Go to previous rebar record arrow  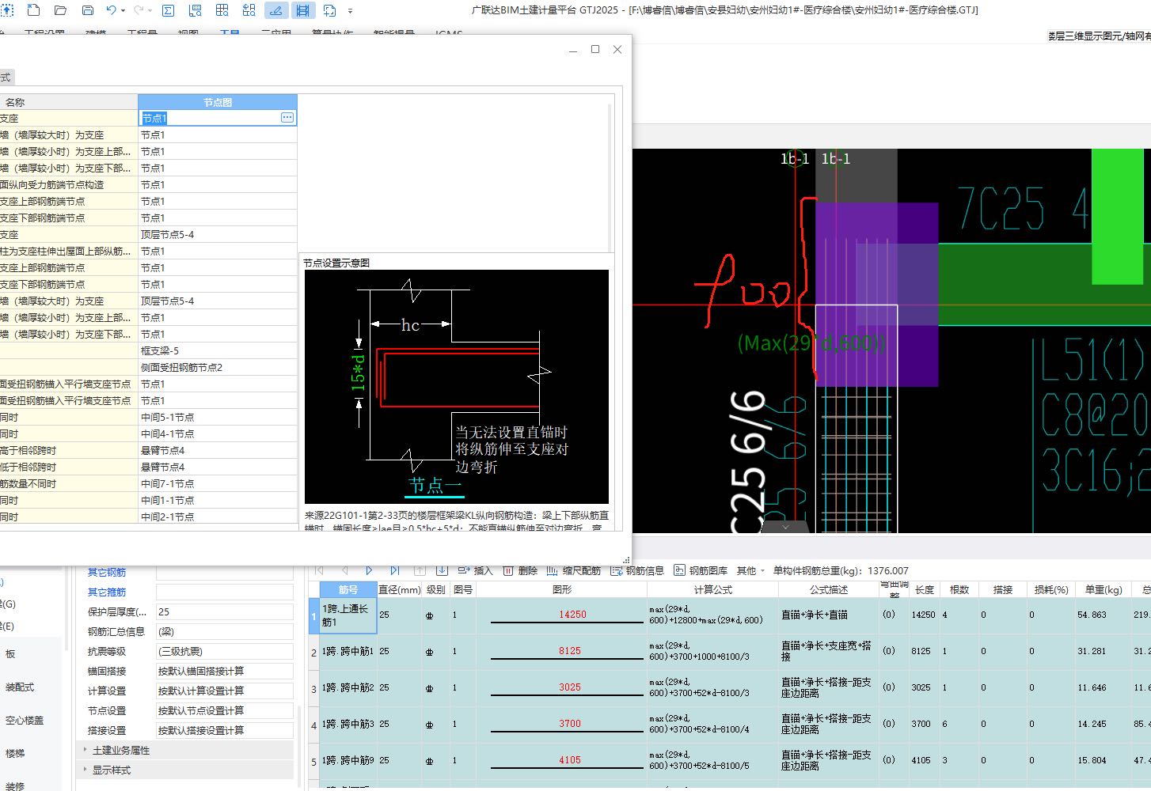pos(344,570)
